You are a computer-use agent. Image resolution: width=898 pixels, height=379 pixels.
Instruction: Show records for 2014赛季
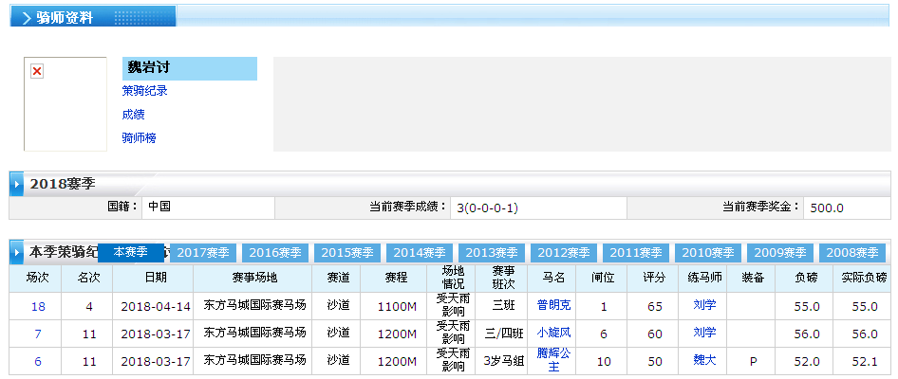pyautogui.click(x=421, y=253)
